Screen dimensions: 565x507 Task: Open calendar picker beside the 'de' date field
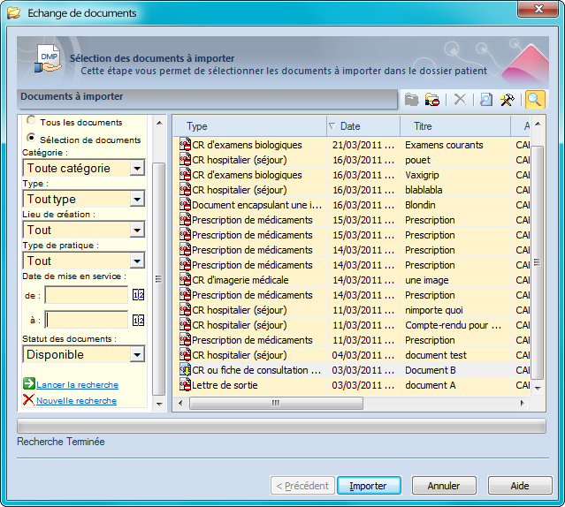(x=138, y=295)
